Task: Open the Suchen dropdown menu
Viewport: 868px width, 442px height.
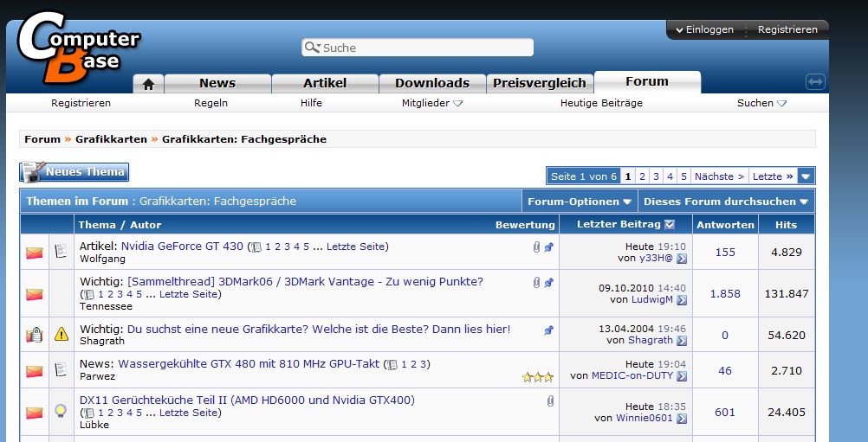Action: point(761,103)
